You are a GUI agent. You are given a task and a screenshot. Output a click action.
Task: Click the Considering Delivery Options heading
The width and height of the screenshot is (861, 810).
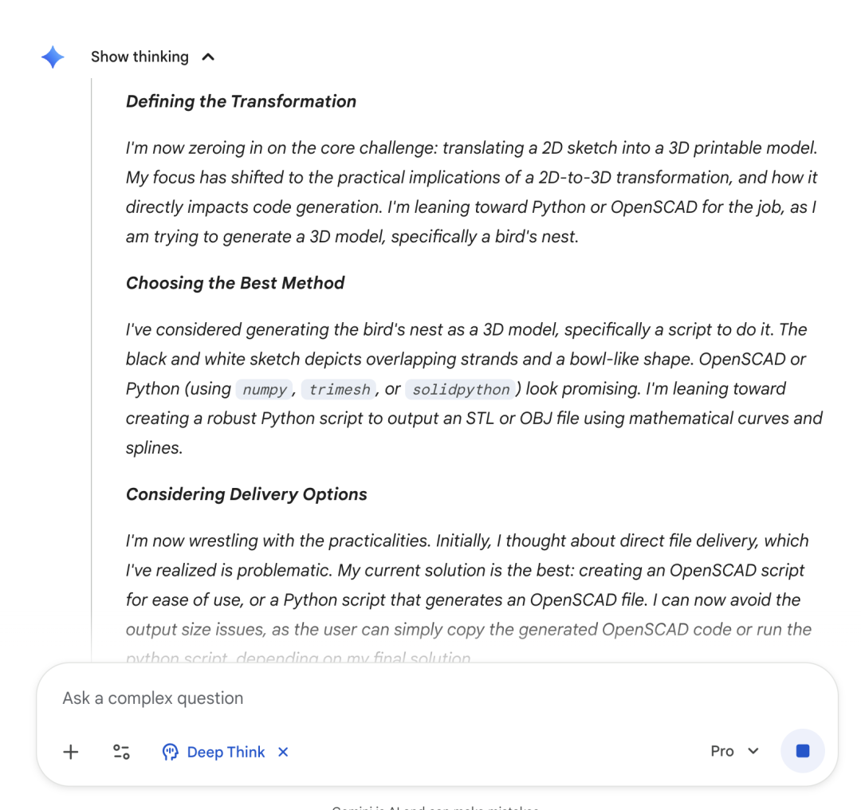pyautogui.click(x=246, y=494)
